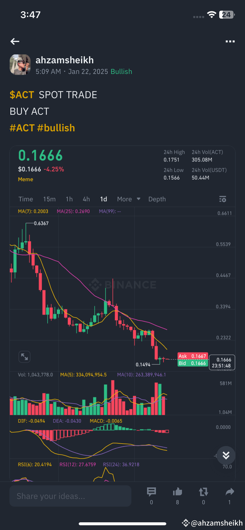Switch to the 4h timeframe tab
The width and height of the screenshot is (245, 530).
tap(86, 199)
